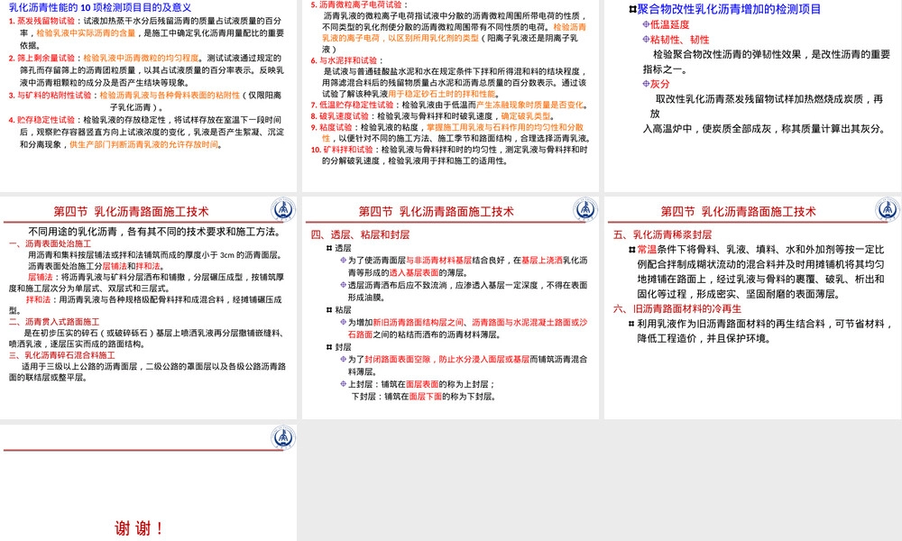Click the university emblem on the 谢谢 slide
902x541 pixels.
(x=283, y=437)
